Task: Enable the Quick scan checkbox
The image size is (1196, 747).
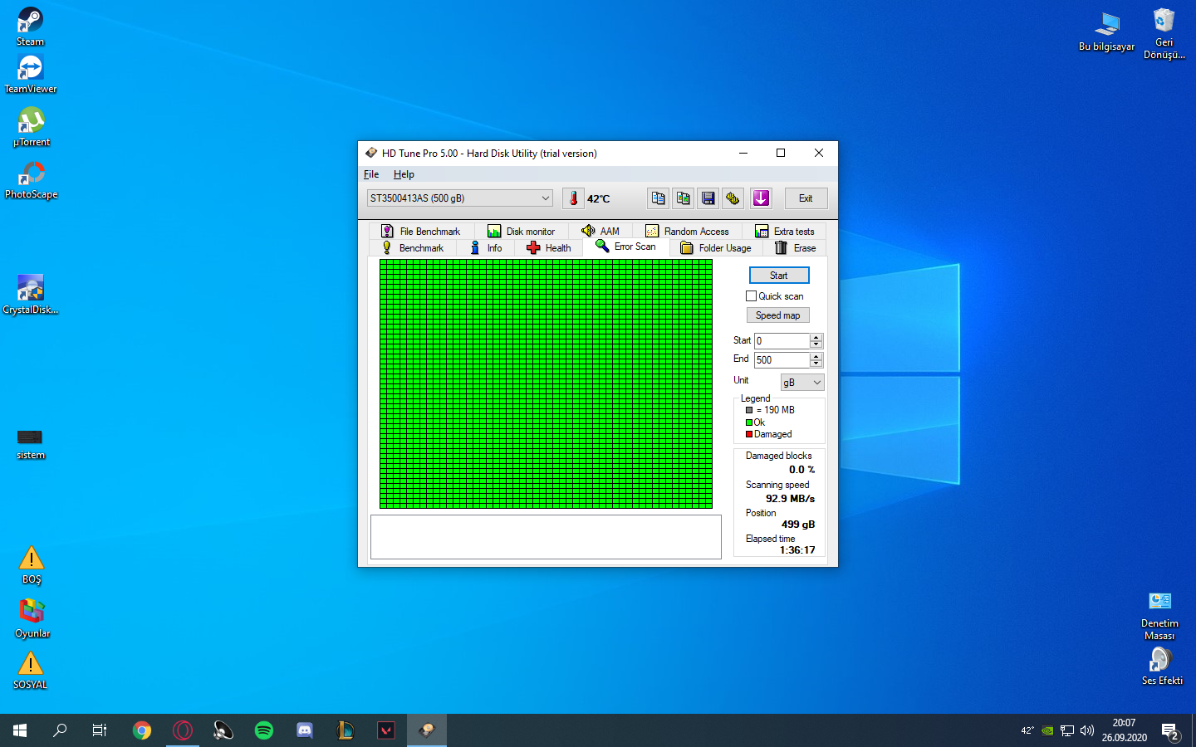Action: click(x=752, y=296)
